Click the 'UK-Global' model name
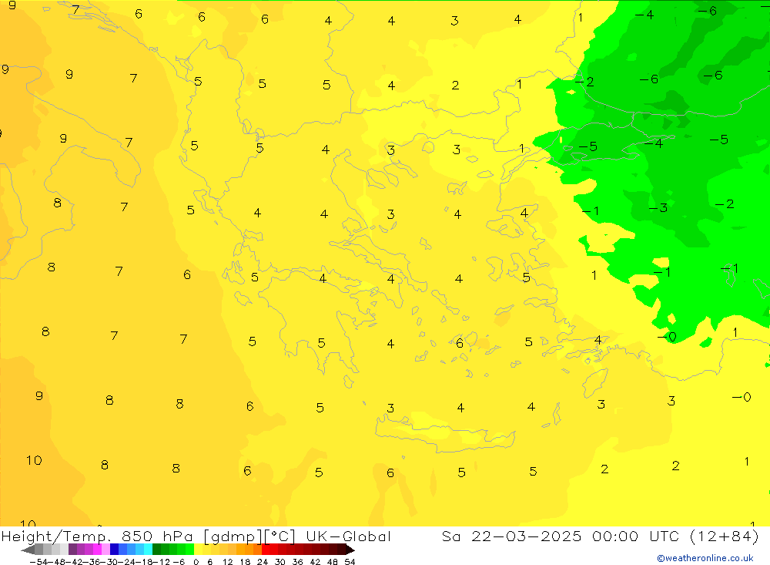 [348, 536]
